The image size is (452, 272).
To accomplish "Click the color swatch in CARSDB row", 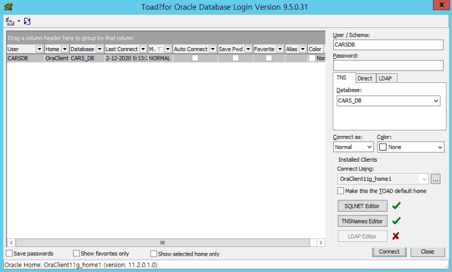I will [312, 58].
